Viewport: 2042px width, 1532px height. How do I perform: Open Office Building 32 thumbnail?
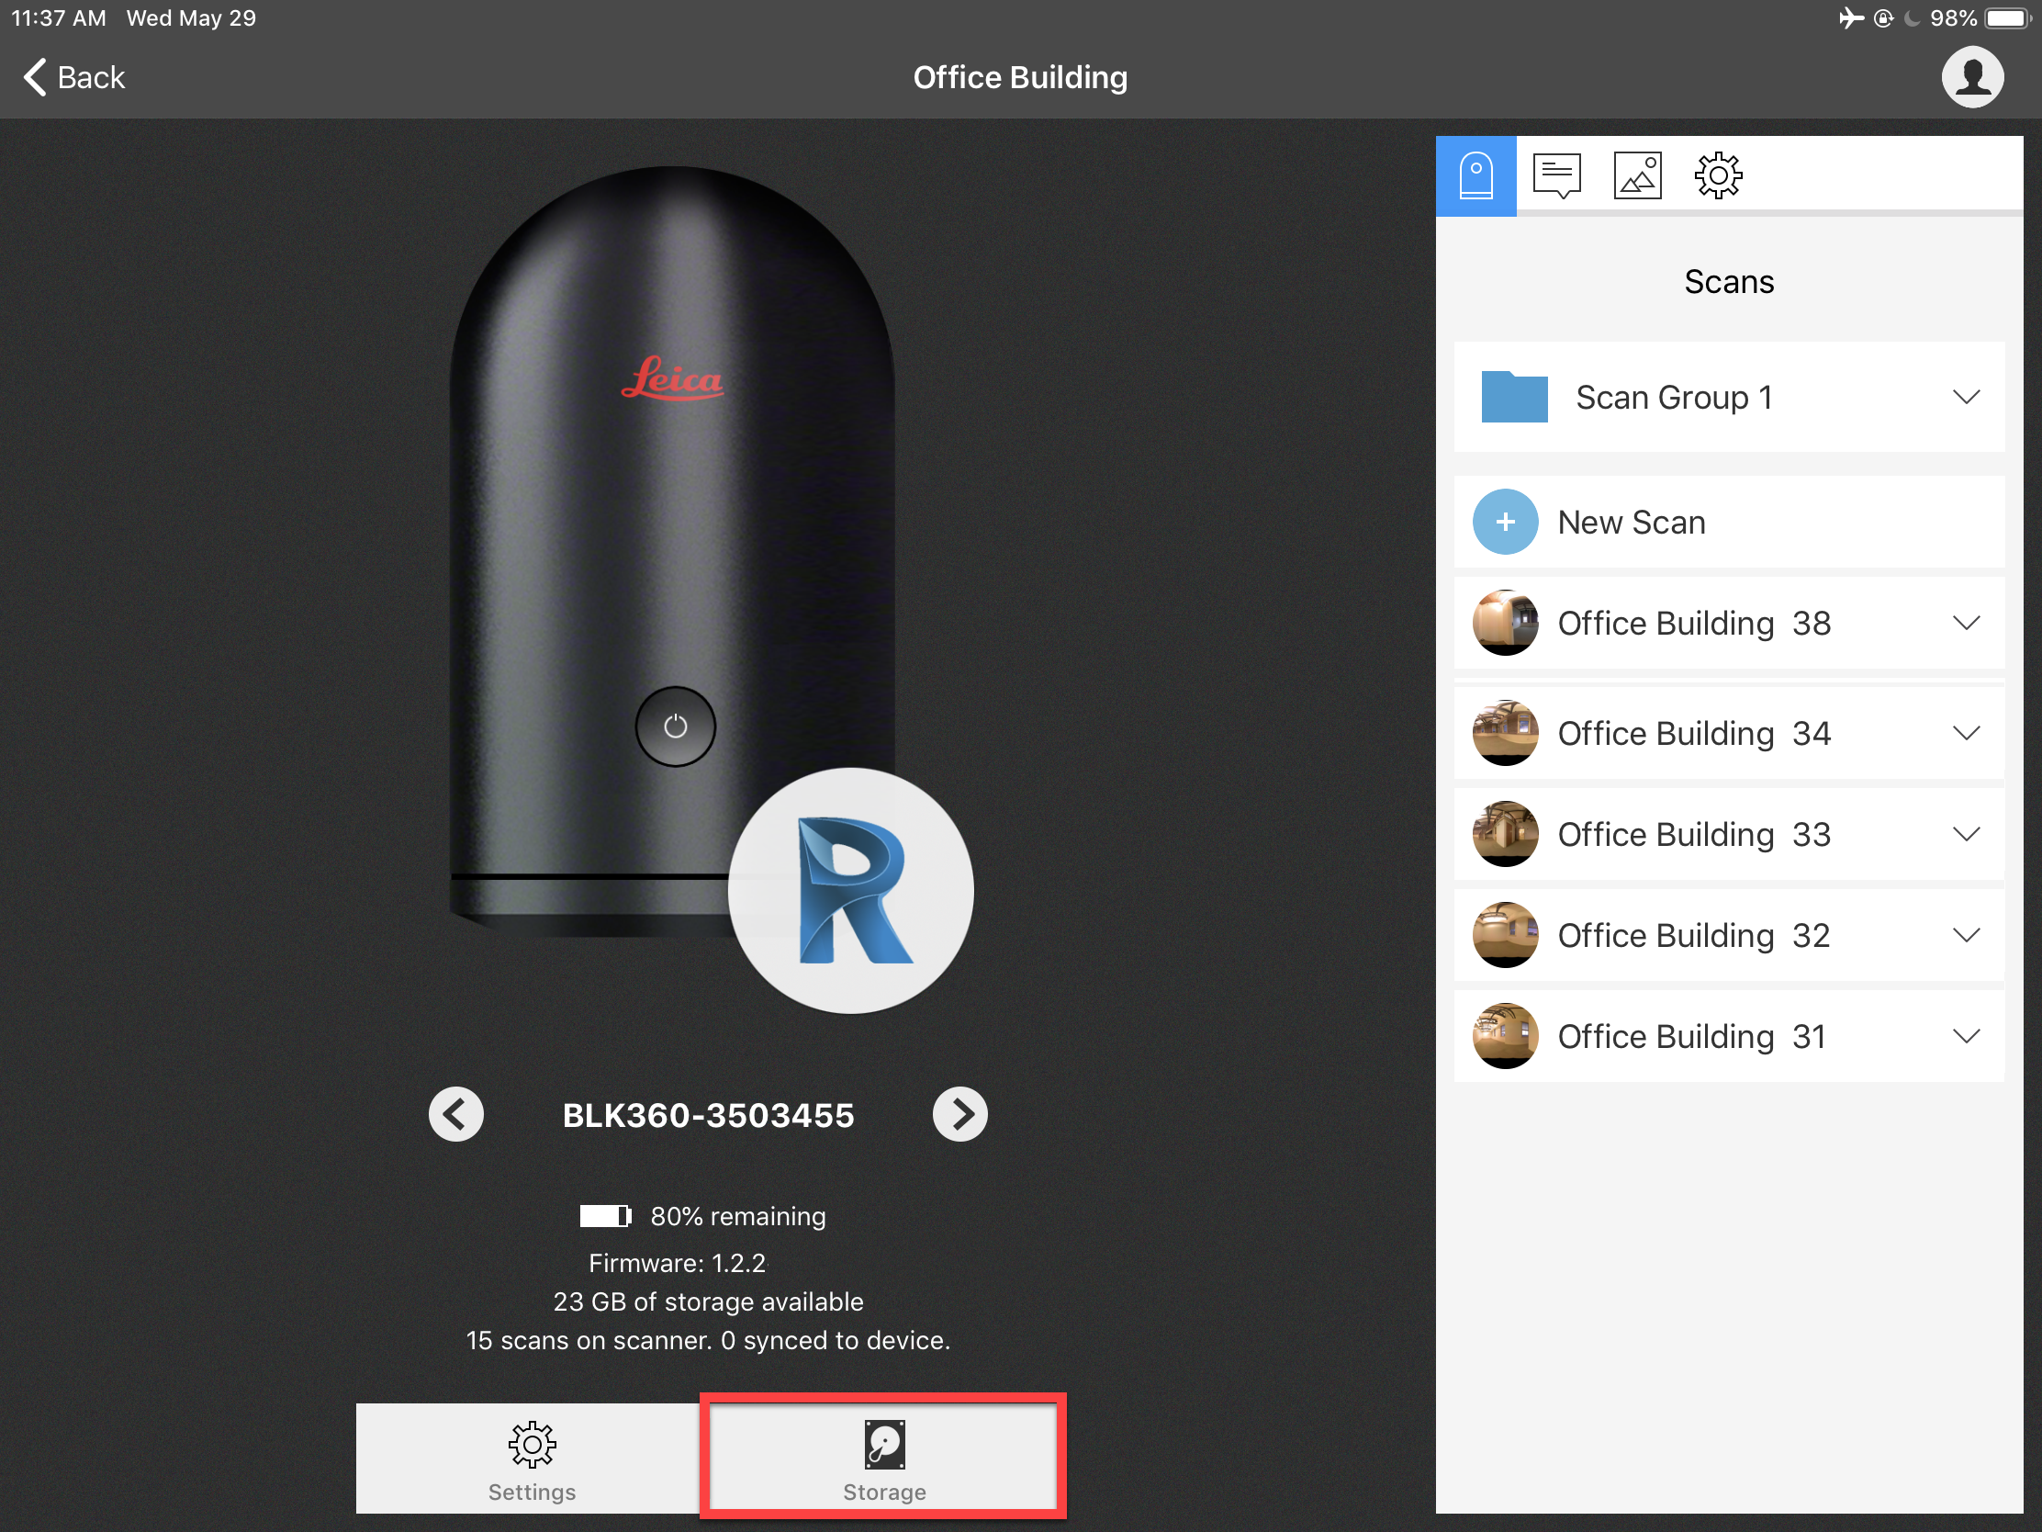(x=1505, y=935)
